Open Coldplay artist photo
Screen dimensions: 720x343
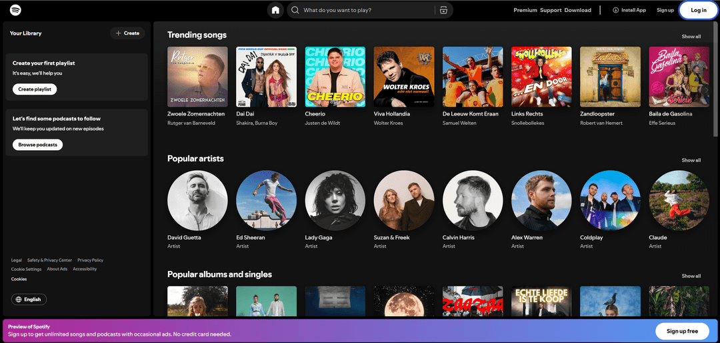(x=610, y=200)
